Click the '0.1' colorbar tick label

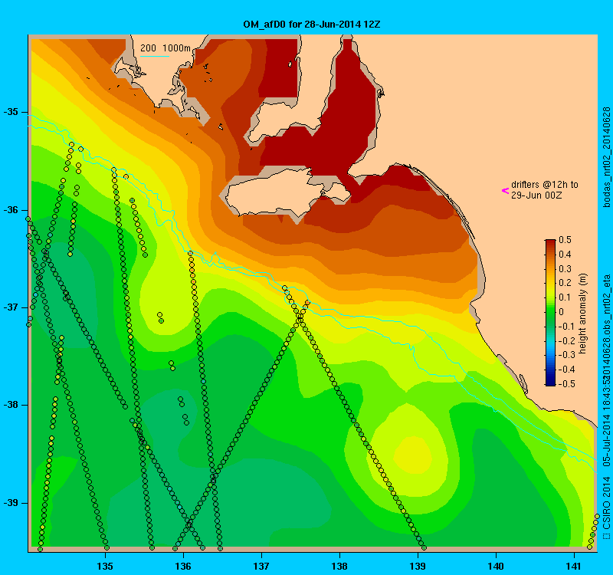tap(565, 297)
